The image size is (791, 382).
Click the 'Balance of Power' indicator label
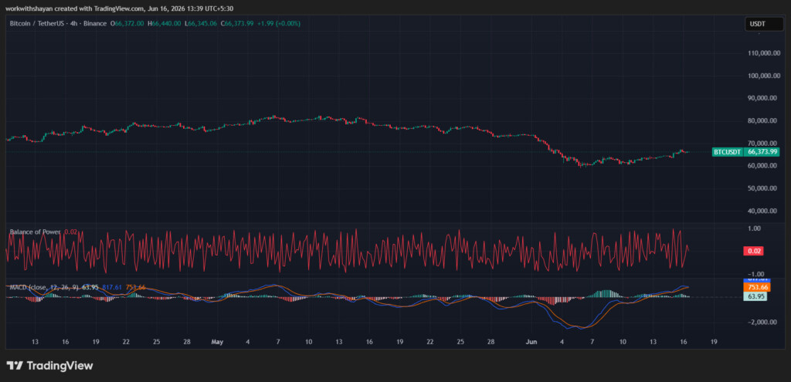(36, 232)
